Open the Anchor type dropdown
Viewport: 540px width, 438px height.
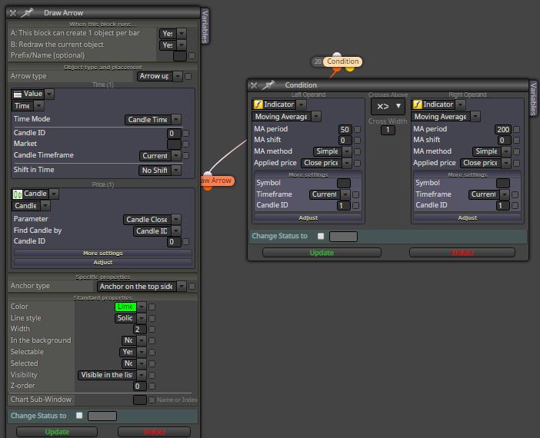coord(142,287)
